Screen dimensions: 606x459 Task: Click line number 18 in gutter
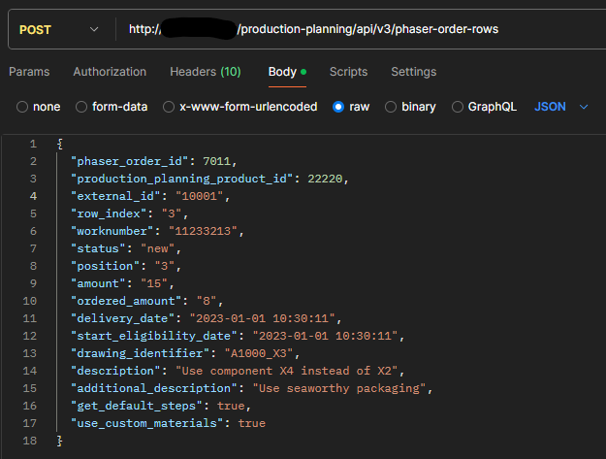(x=30, y=441)
